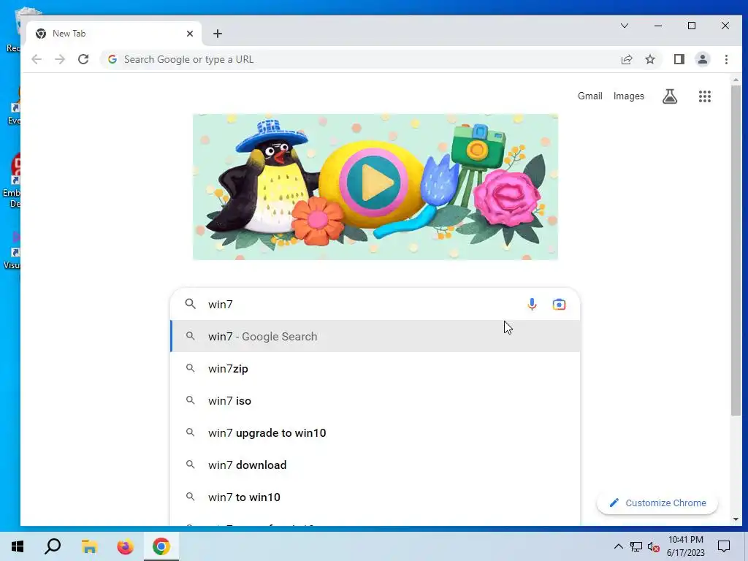The image size is (748, 561).
Task: Click the scrollbar up arrow
Action: coord(736,80)
